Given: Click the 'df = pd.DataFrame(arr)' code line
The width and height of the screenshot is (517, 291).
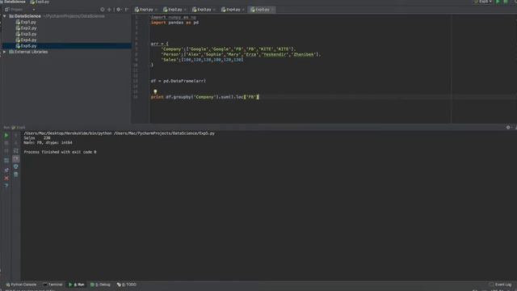Looking at the screenshot, I should pyautogui.click(x=179, y=81).
